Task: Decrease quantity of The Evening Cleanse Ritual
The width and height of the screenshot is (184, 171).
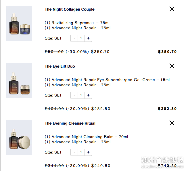Action: (74, 152)
